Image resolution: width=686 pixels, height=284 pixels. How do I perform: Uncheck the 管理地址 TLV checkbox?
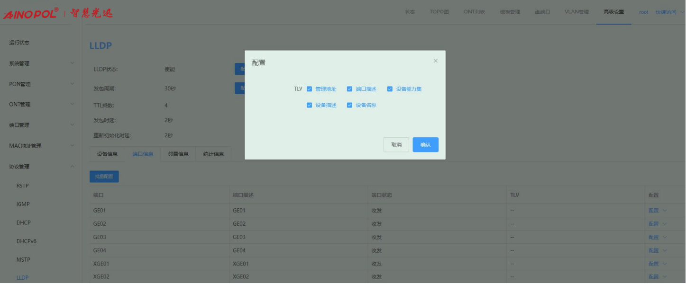(310, 89)
